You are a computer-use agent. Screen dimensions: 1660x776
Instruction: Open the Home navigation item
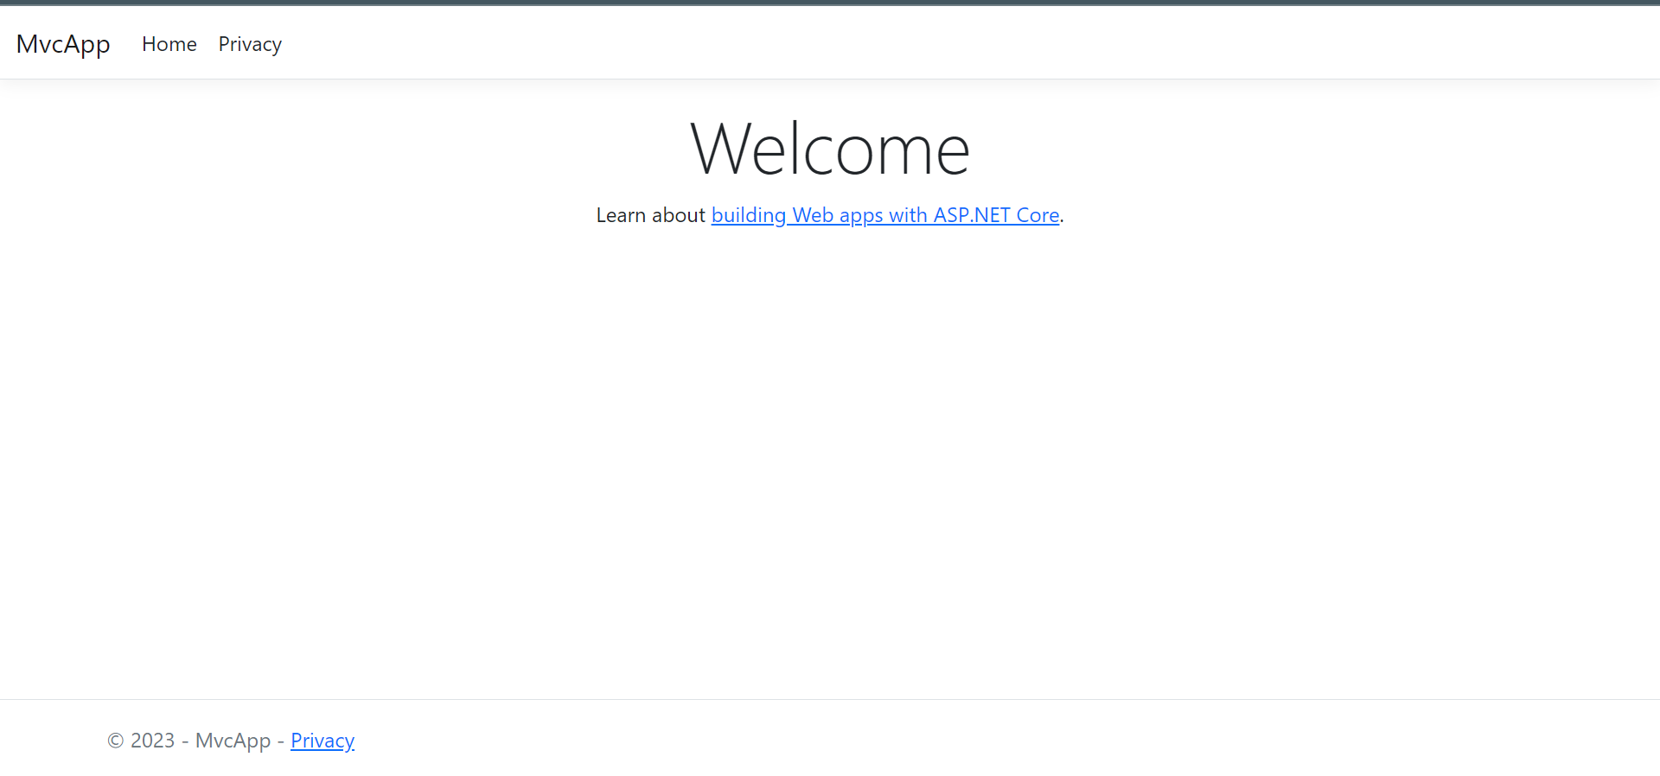pos(169,44)
